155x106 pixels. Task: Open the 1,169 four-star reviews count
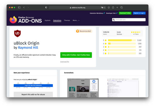point(139,44)
